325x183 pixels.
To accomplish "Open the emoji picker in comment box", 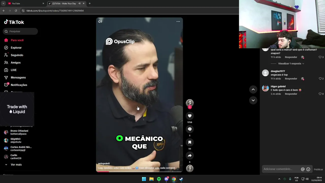I will pos(308,169).
